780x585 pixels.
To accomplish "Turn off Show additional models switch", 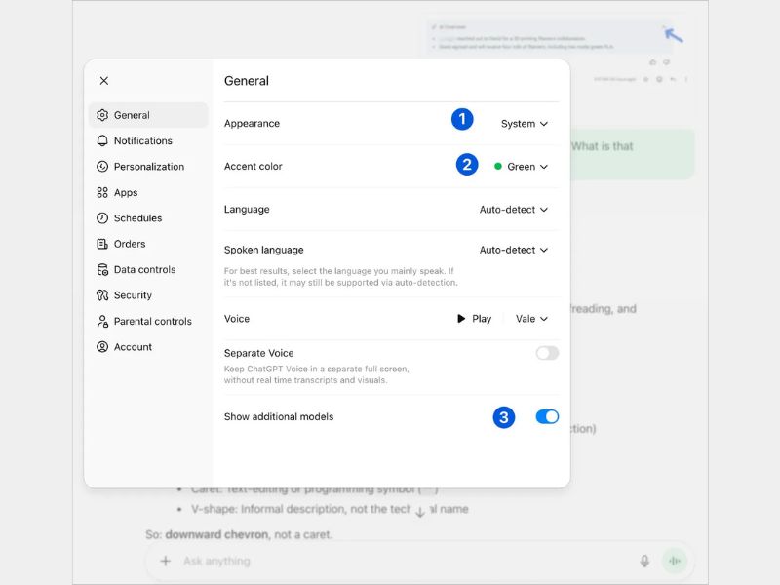I will pyautogui.click(x=547, y=416).
